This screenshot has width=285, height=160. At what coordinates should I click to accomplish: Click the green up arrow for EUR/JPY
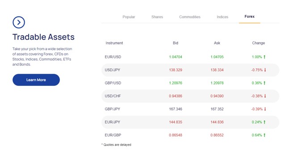(264, 122)
